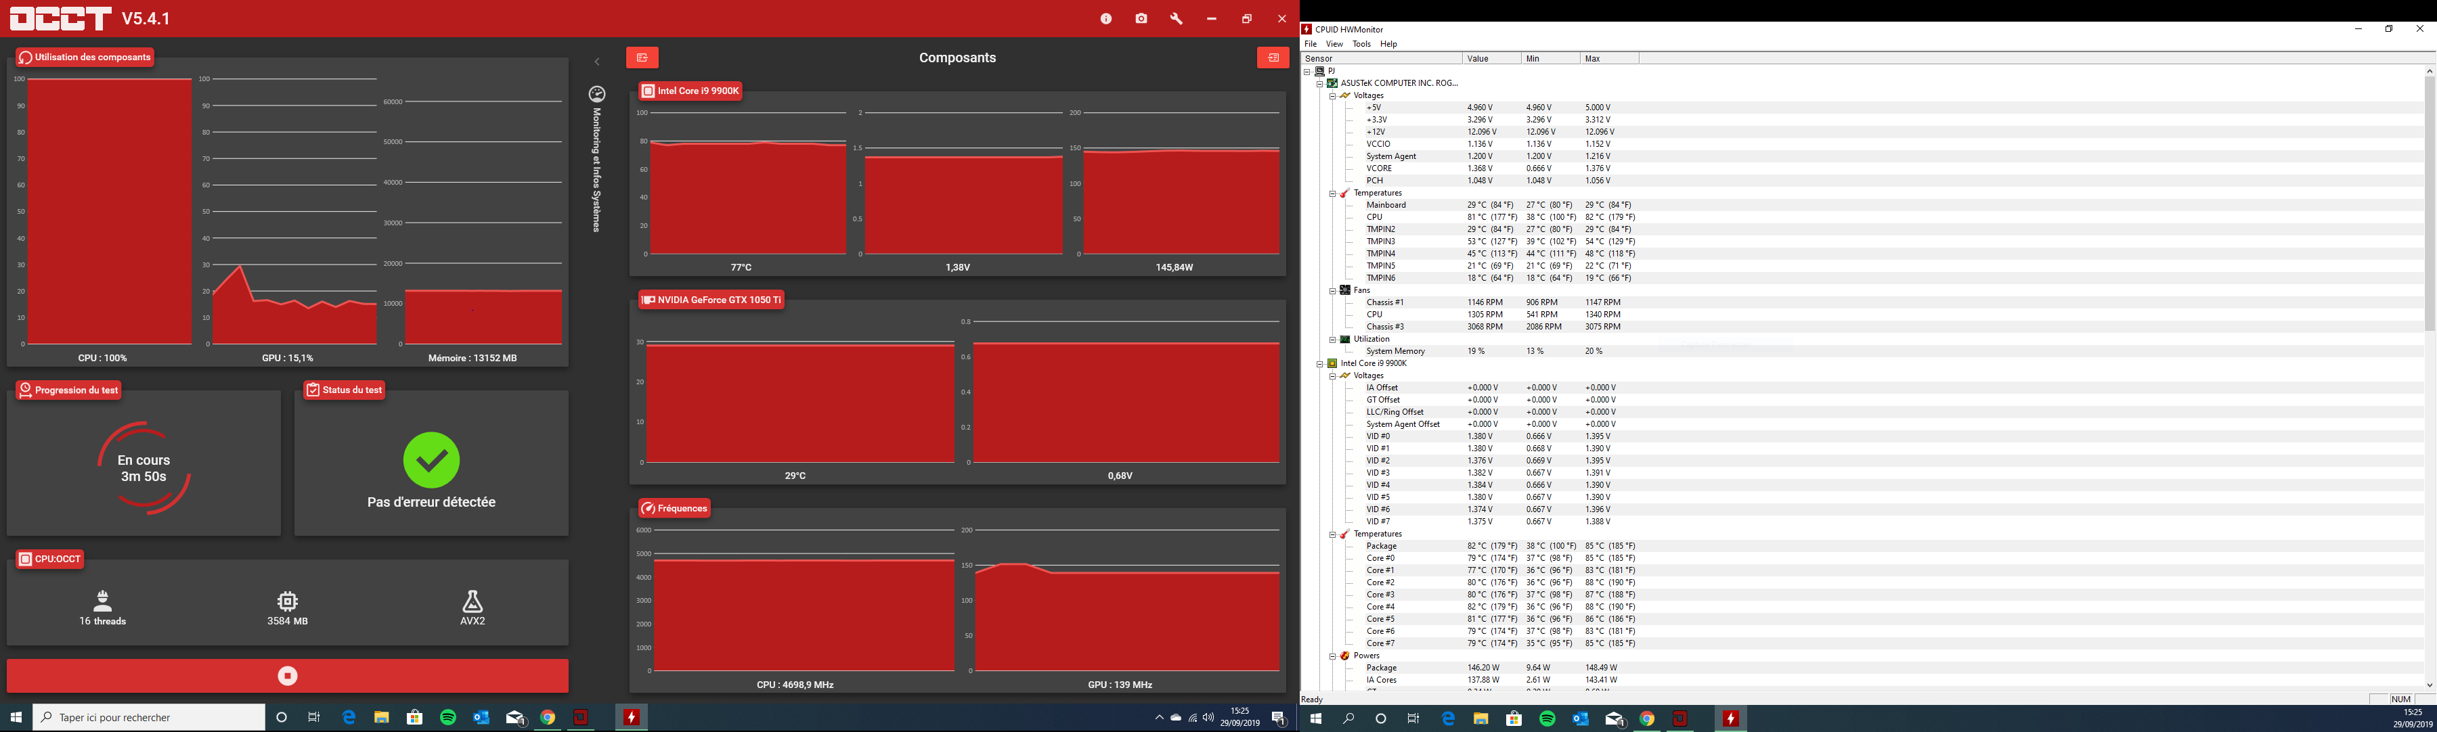Click the monitoring gauge icon
Viewport: 2437px width, 732px height.
(597, 95)
